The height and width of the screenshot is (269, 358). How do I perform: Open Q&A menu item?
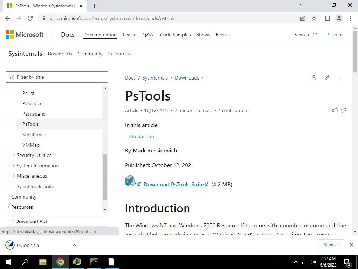pyautogui.click(x=148, y=35)
